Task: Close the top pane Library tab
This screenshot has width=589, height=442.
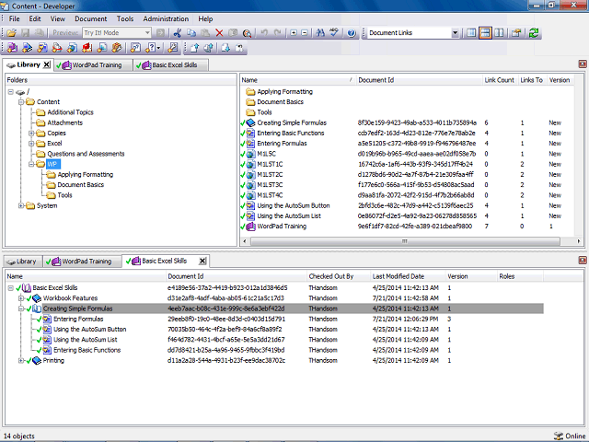Action: point(47,64)
